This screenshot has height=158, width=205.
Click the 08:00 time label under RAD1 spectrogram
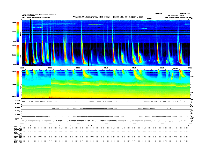click(x=78, y=68)
